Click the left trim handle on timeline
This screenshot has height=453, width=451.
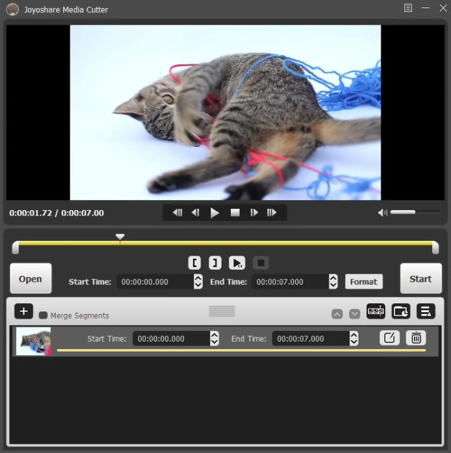[15, 248]
